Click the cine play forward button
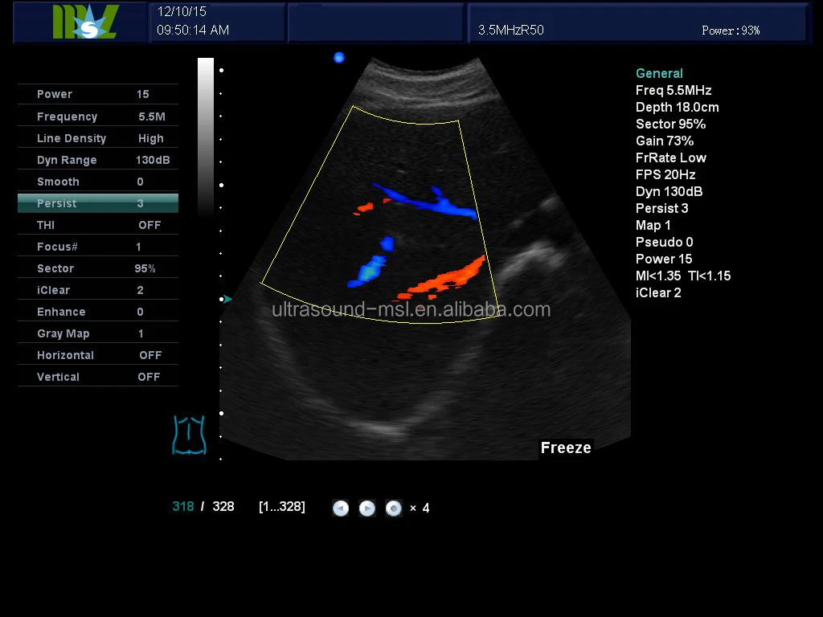 pos(366,508)
